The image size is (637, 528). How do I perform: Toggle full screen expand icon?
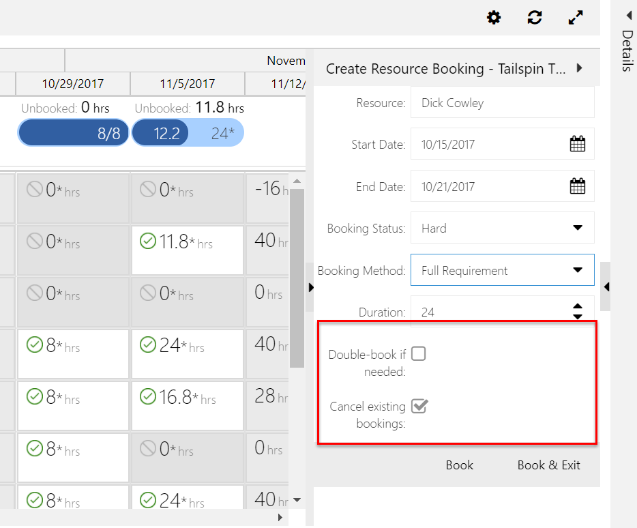pos(576,18)
